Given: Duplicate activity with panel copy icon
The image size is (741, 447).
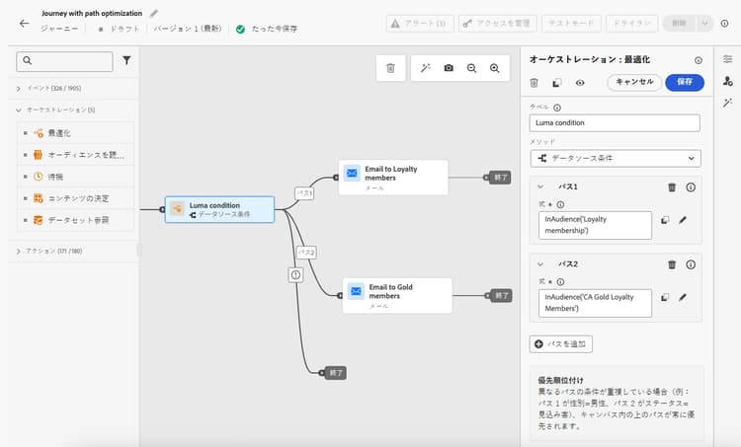Looking at the screenshot, I should pyautogui.click(x=557, y=83).
